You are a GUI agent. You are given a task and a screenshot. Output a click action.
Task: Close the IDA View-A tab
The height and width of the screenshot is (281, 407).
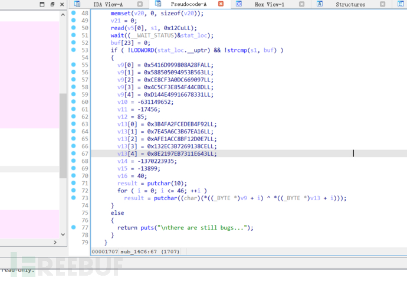click(x=140, y=4)
